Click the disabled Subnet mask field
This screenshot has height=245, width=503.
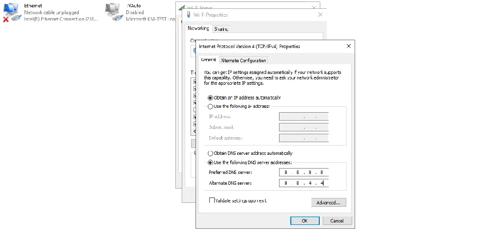pos(304,127)
